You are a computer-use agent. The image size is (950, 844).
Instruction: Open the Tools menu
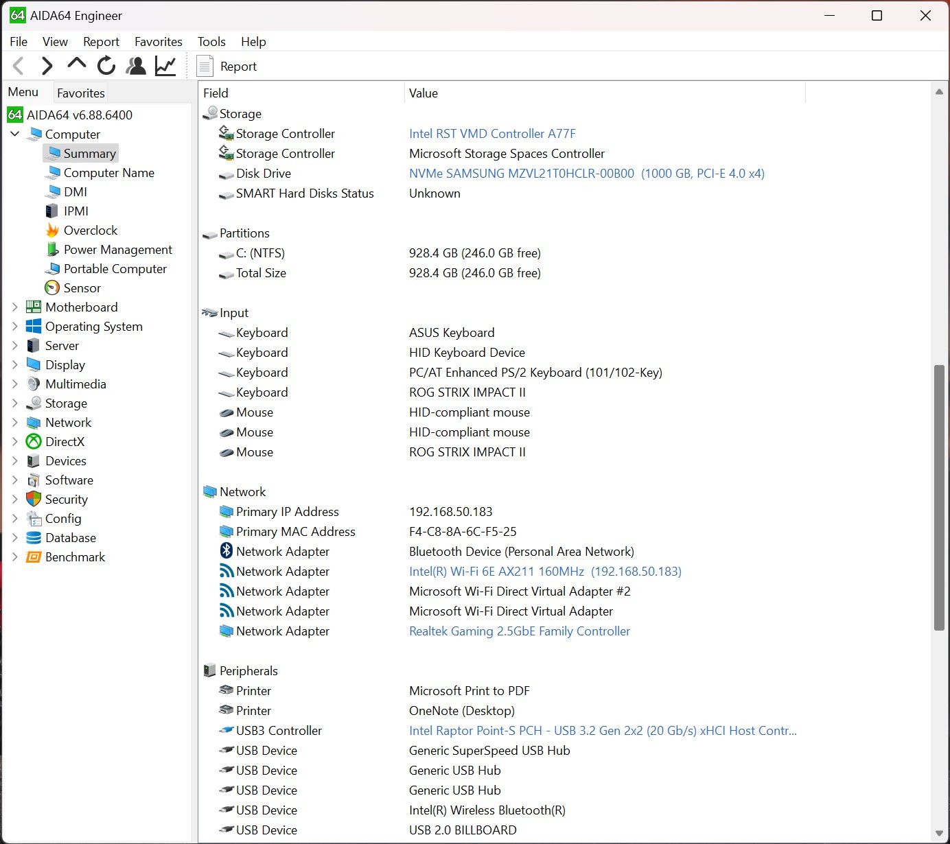pos(211,42)
